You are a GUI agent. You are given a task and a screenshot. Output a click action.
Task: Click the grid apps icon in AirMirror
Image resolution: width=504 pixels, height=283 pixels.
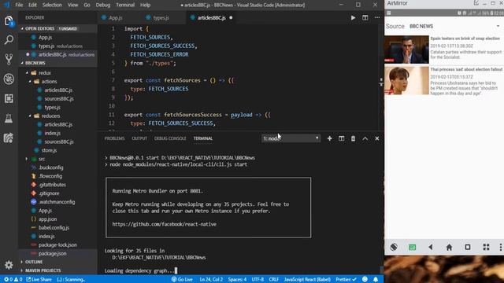(486, 247)
